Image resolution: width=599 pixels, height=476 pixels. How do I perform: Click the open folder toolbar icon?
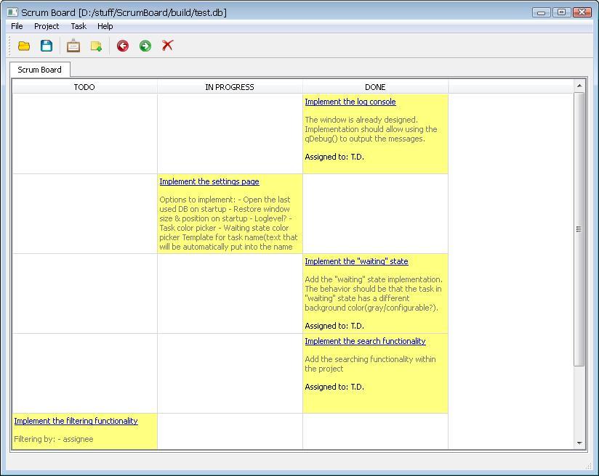[x=24, y=46]
